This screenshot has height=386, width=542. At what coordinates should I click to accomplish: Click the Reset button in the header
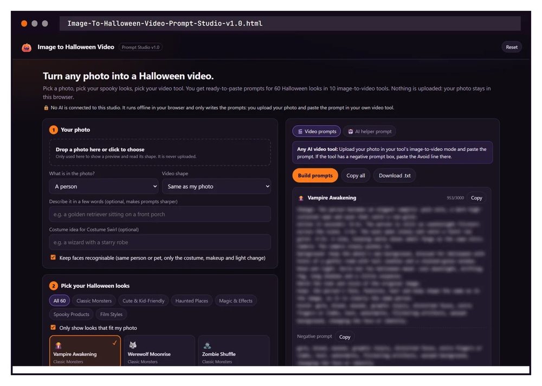[x=512, y=47]
